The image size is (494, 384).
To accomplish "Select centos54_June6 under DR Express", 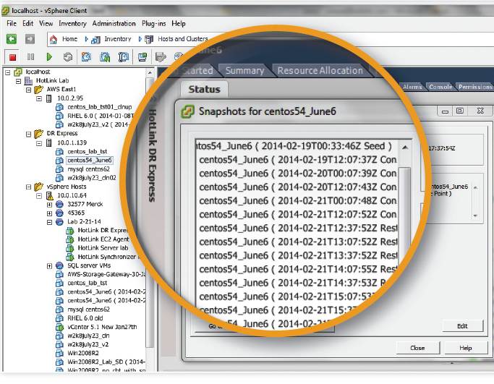I will pyautogui.click(x=90, y=161).
